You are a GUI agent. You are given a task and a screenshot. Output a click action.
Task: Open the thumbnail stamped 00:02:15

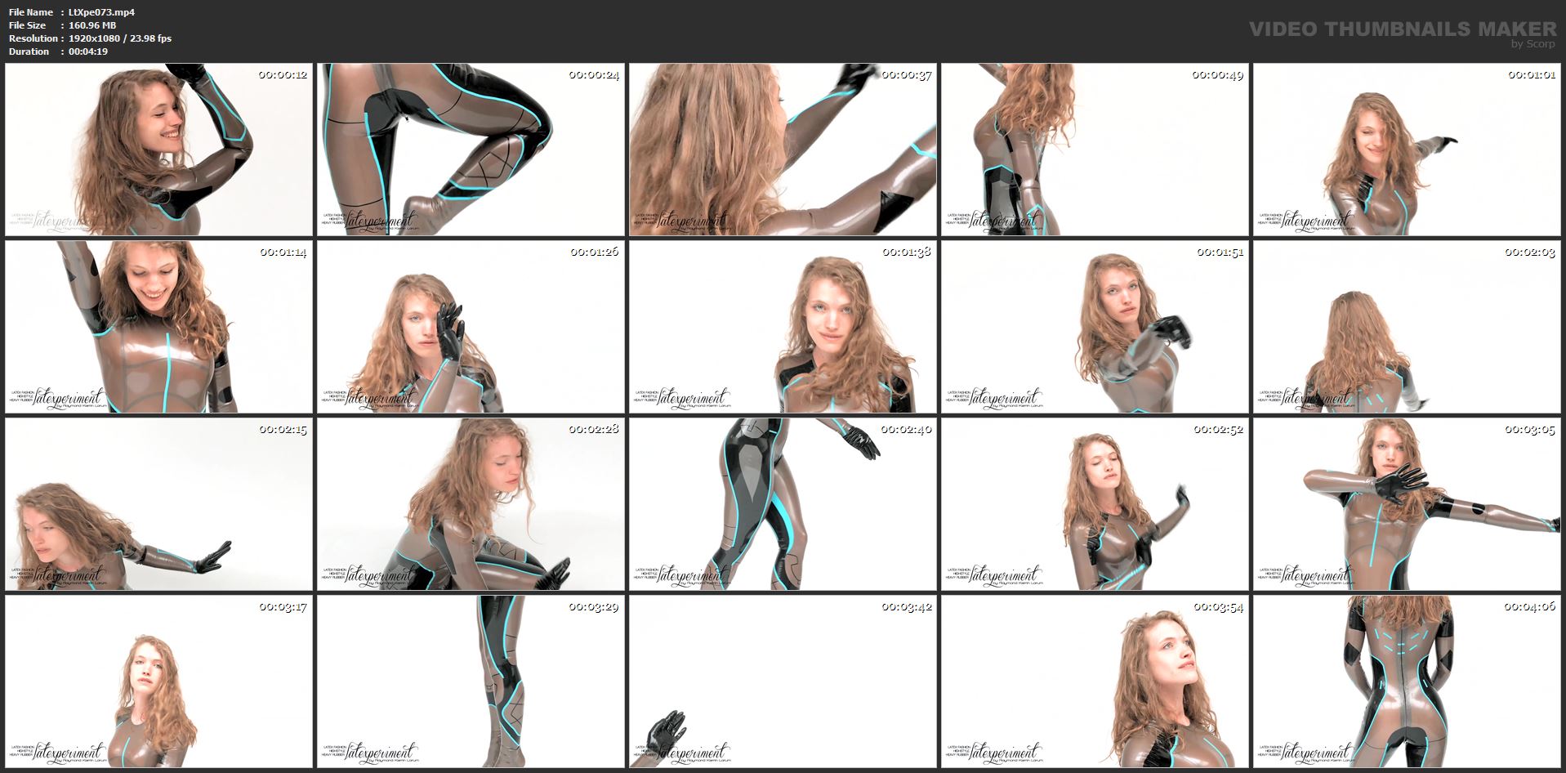(x=158, y=504)
